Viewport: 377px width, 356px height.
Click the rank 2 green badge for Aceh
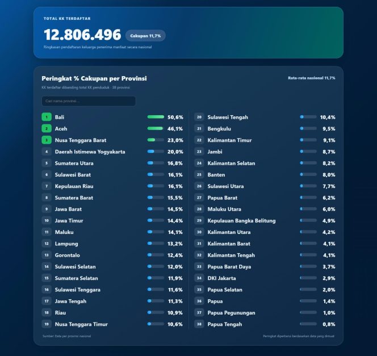[x=47, y=128]
